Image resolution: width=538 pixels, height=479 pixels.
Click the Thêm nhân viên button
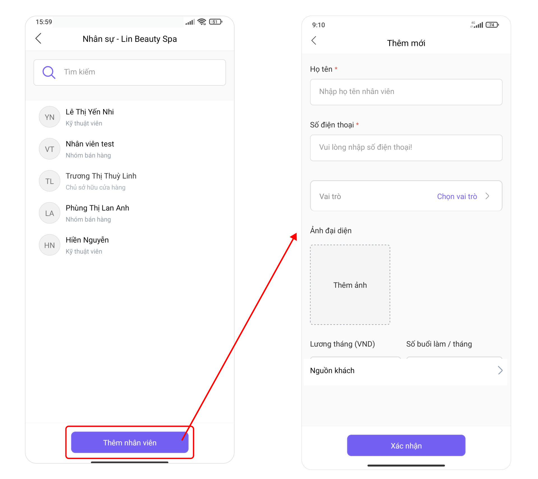[130, 442]
